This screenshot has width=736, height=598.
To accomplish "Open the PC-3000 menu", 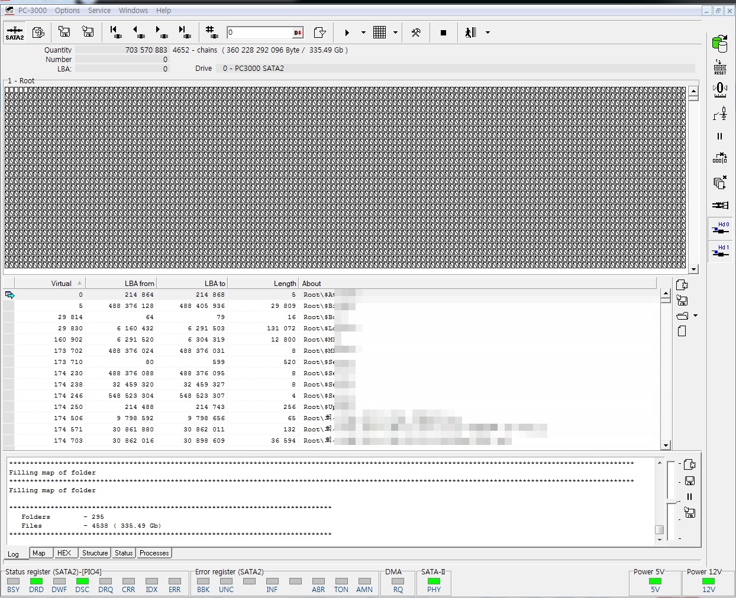I will tap(32, 11).
